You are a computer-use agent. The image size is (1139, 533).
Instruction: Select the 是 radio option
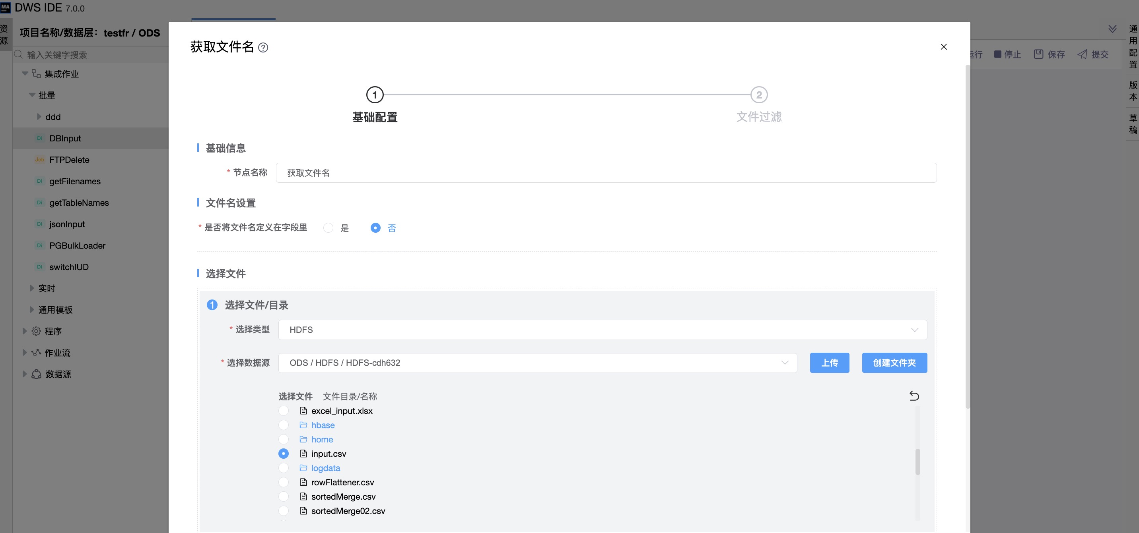328,228
